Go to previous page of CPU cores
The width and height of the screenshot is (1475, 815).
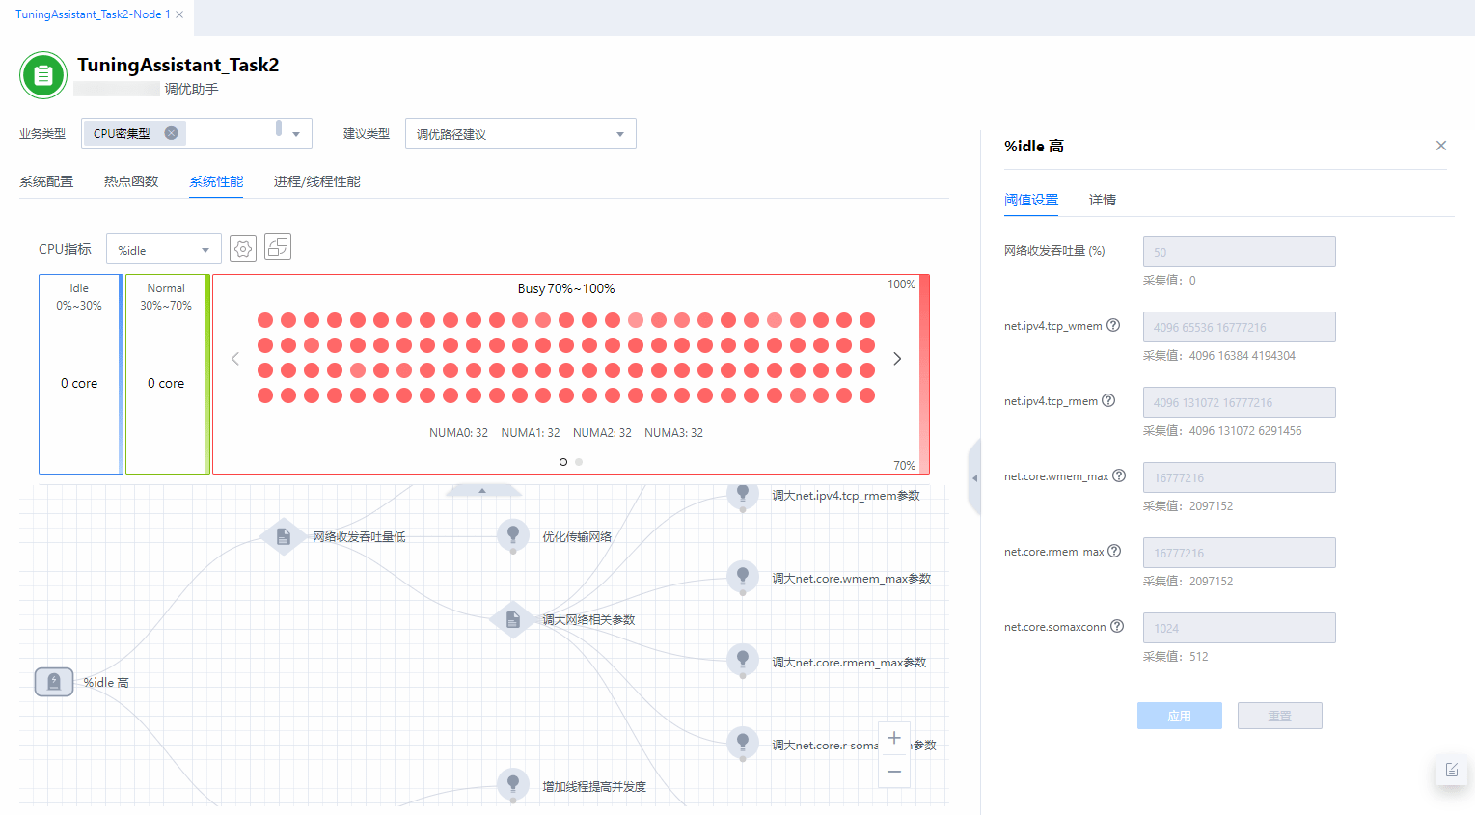coord(234,359)
